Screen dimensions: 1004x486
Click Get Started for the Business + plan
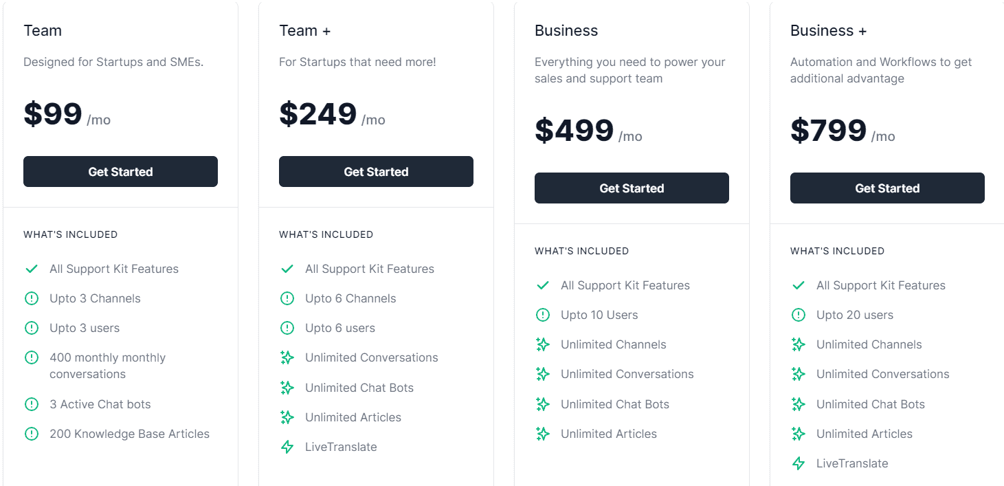tap(887, 188)
